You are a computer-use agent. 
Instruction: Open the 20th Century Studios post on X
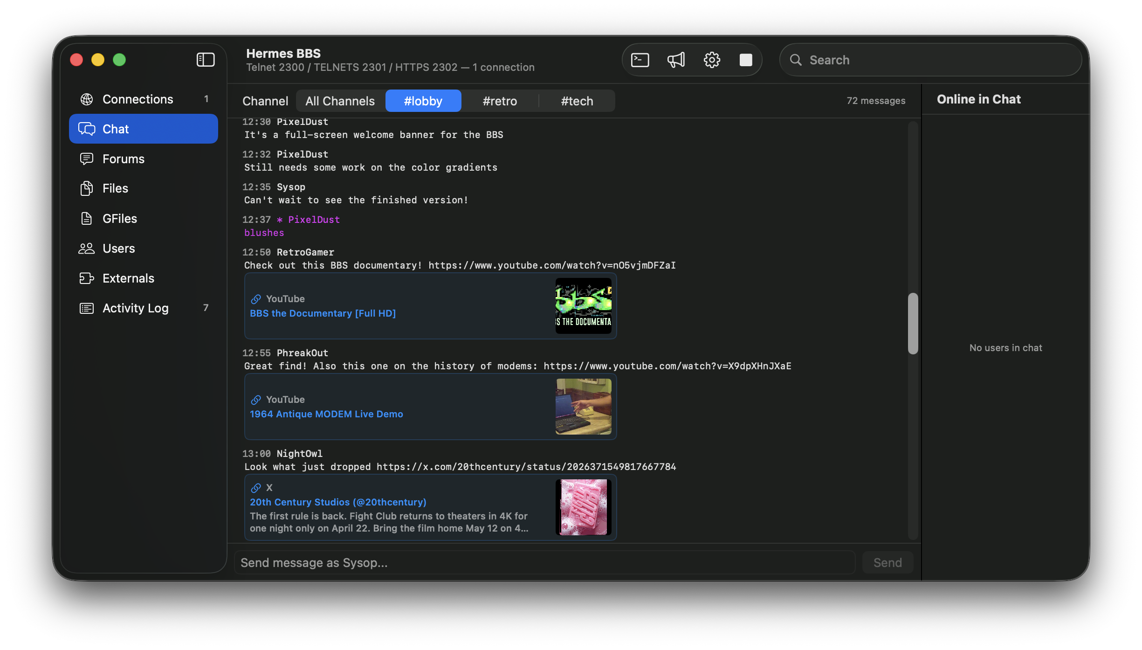338,502
